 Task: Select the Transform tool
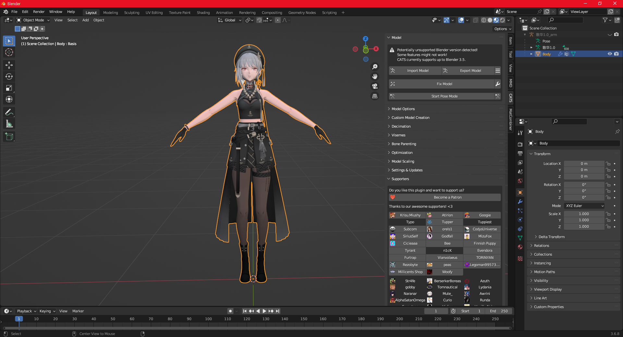point(9,99)
